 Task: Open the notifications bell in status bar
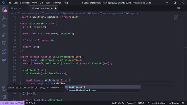183,103
